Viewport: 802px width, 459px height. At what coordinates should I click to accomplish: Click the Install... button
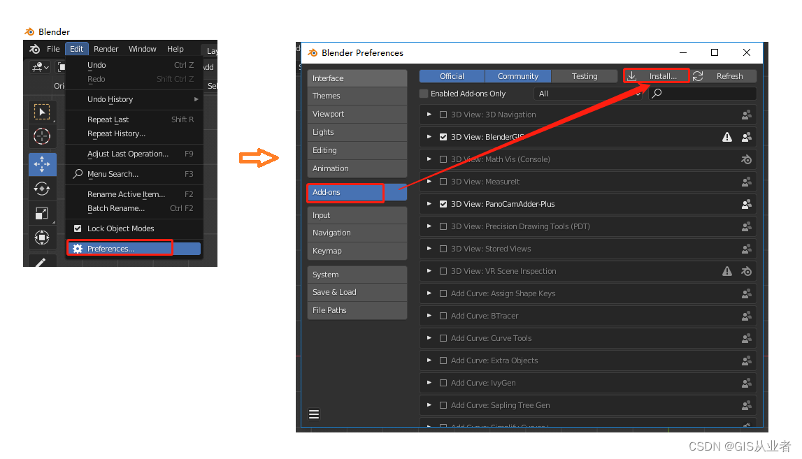pyautogui.click(x=657, y=76)
